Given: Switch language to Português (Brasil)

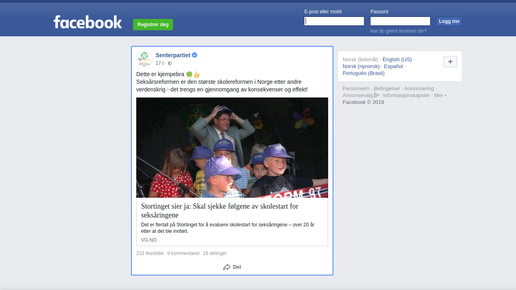Looking at the screenshot, I should click(364, 73).
